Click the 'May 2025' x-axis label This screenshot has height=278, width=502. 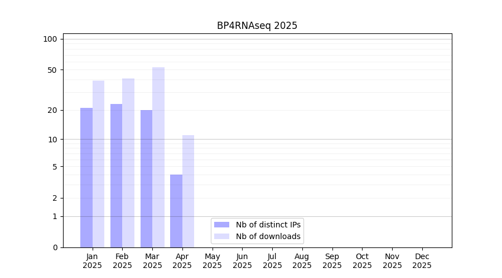(212, 261)
